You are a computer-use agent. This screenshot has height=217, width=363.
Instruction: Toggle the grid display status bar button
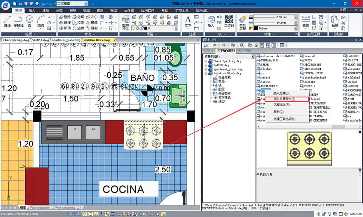[74, 214]
